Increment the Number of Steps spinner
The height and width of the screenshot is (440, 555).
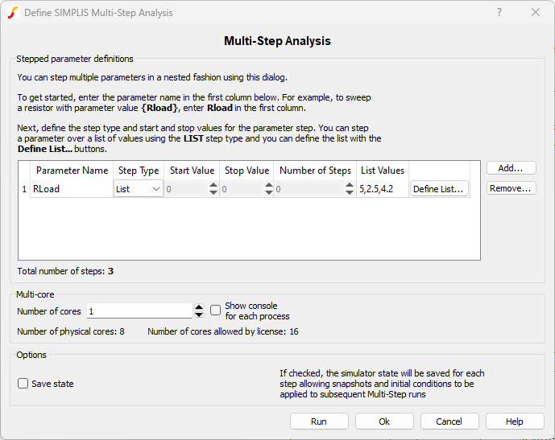(347, 186)
